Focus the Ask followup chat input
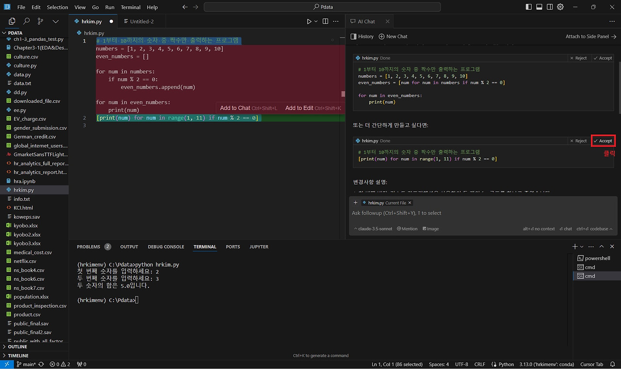621x369 pixels. pyautogui.click(x=483, y=213)
